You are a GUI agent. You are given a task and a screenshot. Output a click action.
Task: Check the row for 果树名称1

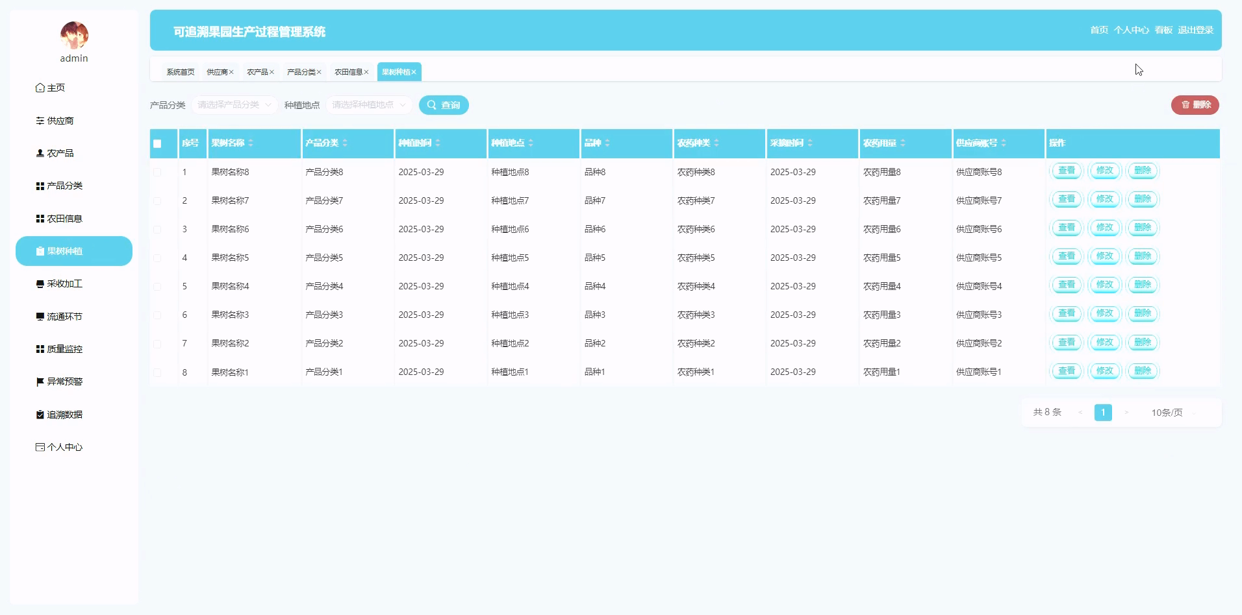pos(157,372)
